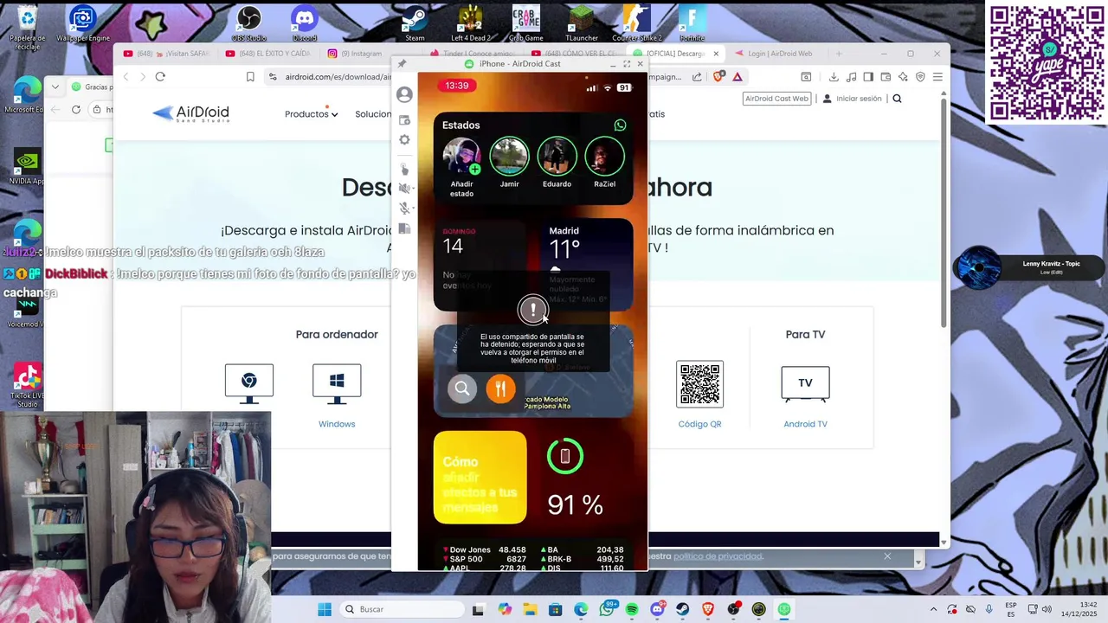Click the website search magnifier icon

[897, 99]
